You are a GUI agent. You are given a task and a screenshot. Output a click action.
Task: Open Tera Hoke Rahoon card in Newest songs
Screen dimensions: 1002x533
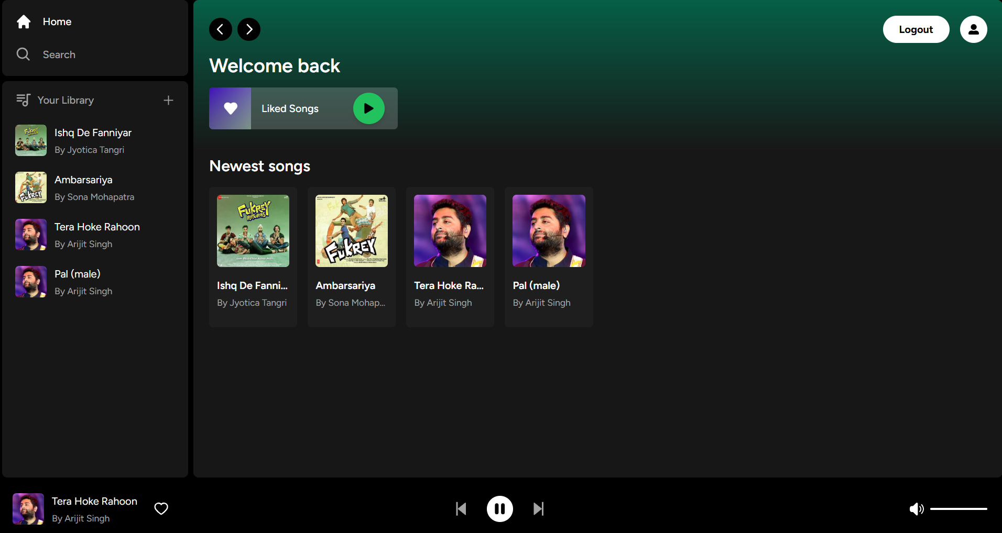450,257
